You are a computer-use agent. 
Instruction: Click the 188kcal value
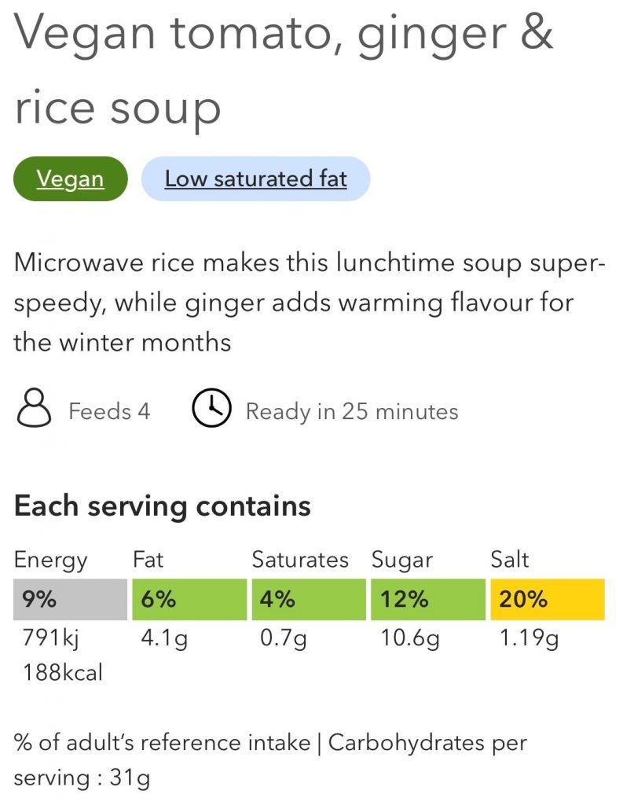[x=63, y=673]
